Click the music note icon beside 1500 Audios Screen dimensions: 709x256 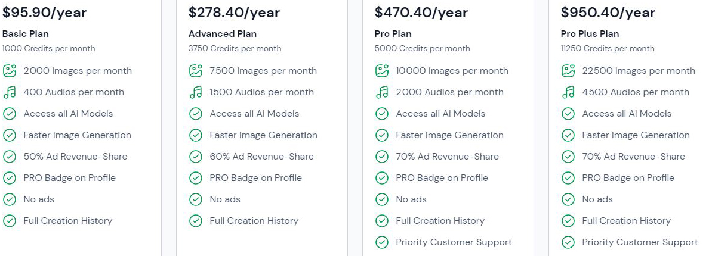(x=196, y=92)
